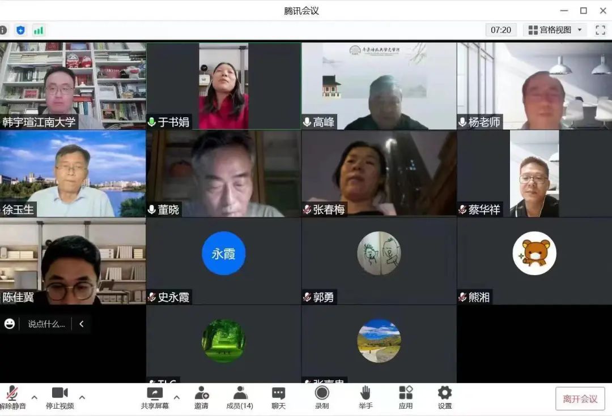This screenshot has height=416, width=612.
Task: Stop video (停止视频) camera toggle
Action: [x=59, y=397]
